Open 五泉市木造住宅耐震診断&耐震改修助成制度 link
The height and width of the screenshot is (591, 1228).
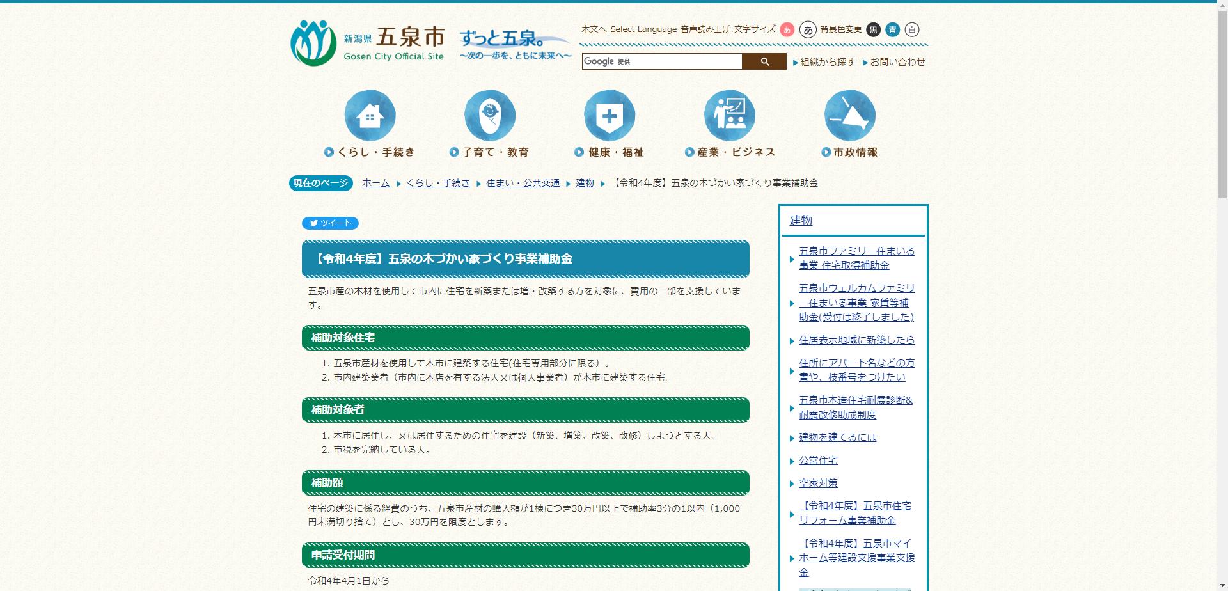click(x=856, y=407)
